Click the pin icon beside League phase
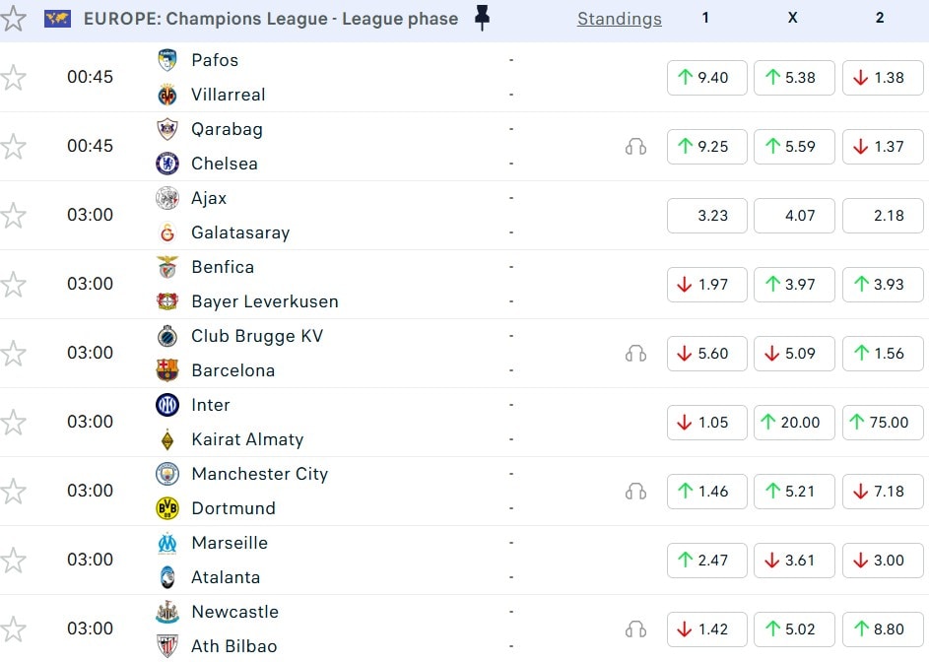Screen dimensions: 929x662 (482, 18)
